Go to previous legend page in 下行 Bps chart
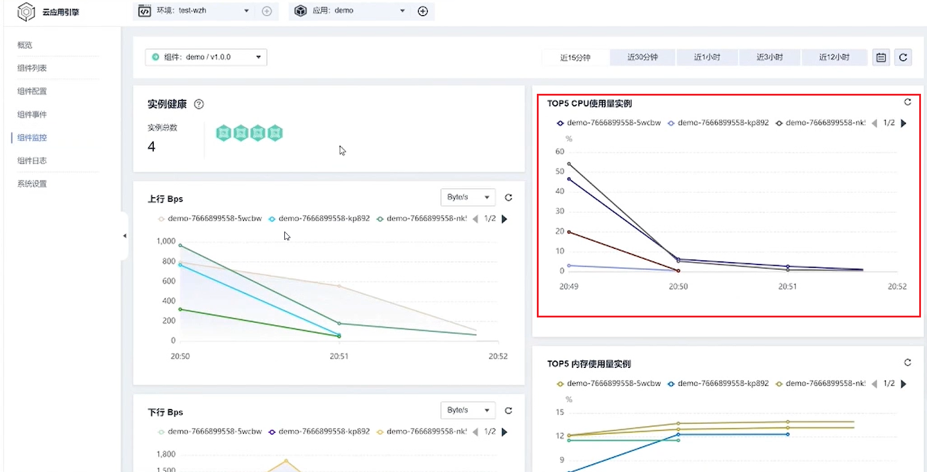 [476, 432]
